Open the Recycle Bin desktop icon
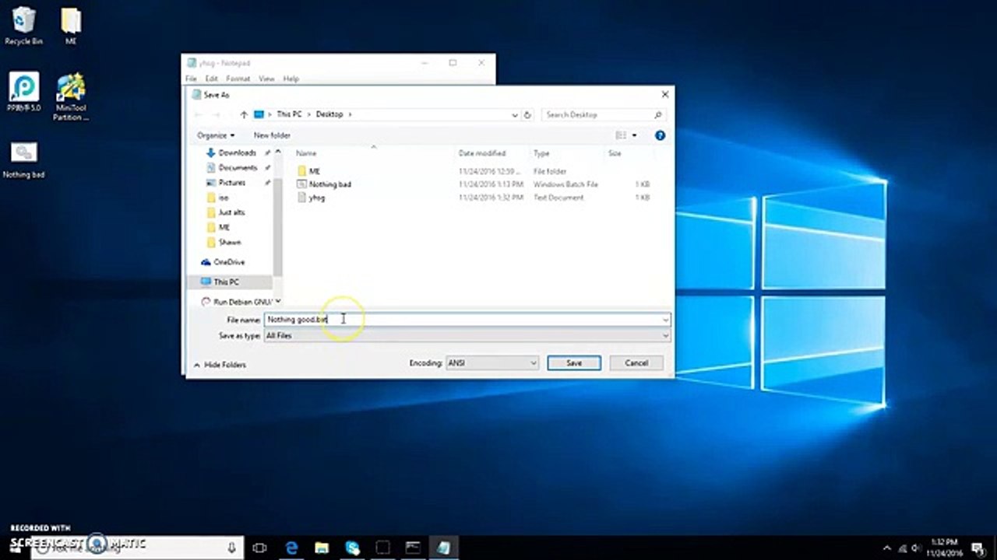Image resolution: width=997 pixels, height=560 pixels. 23,26
